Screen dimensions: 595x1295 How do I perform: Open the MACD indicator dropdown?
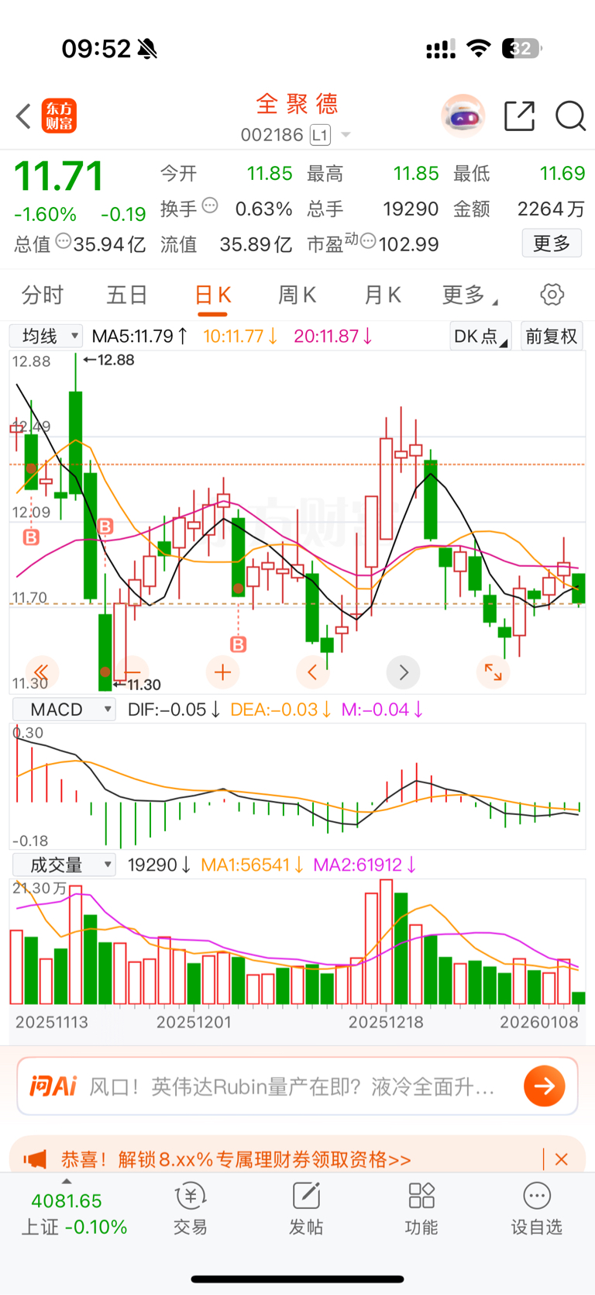[x=64, y=709]
